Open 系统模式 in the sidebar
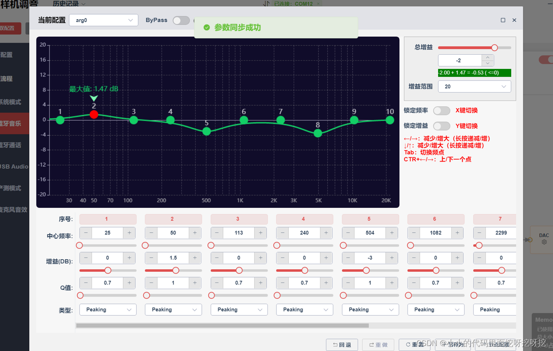The width and height of the screenshot is (553, 351). tap(15, 102)
